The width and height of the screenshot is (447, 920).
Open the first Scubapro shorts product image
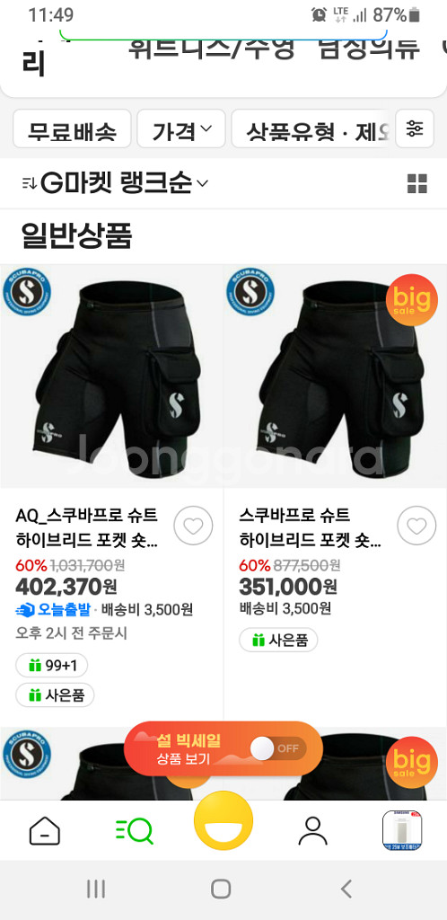click(x=111, y=376)
